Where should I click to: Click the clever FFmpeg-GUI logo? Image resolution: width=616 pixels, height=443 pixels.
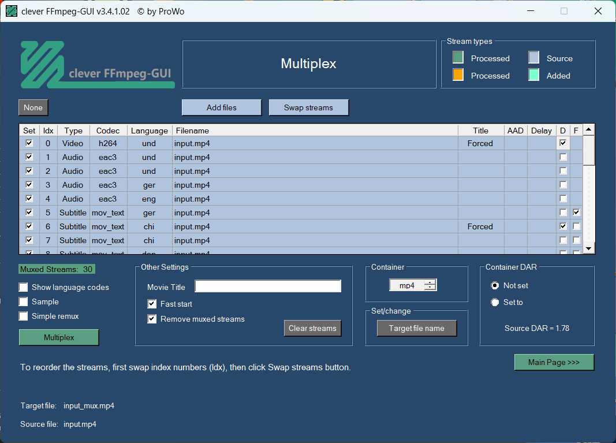click(97, 64)
